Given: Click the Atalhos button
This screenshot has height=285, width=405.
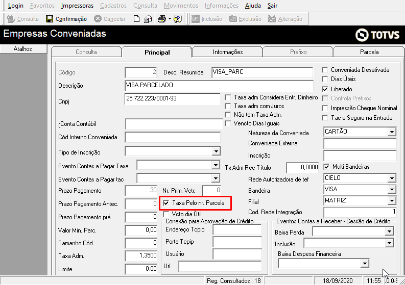Looking at the screenshot, I should pos(23,49).
